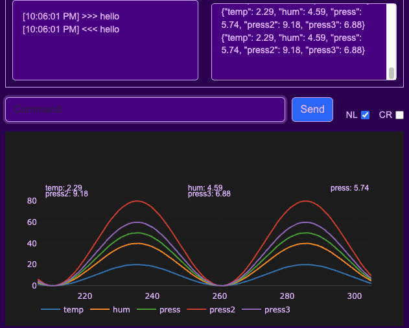Click the 'press2: 9.18' annotation label

pyautogui.click(x=67, y=194)
